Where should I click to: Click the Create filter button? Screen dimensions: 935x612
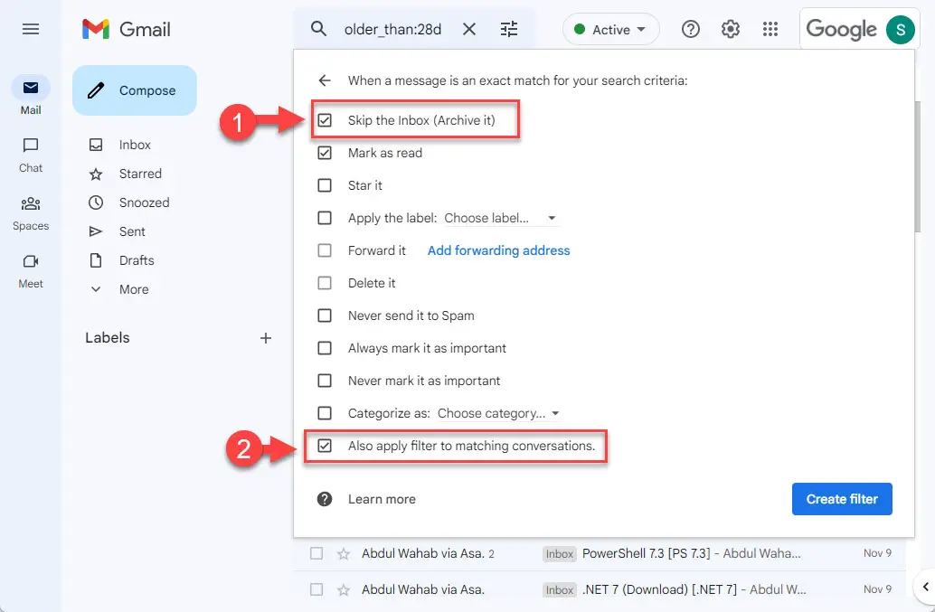point(842,499)
